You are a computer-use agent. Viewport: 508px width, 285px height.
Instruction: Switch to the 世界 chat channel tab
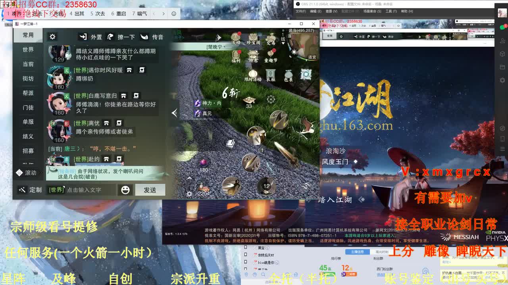[28, 49]
